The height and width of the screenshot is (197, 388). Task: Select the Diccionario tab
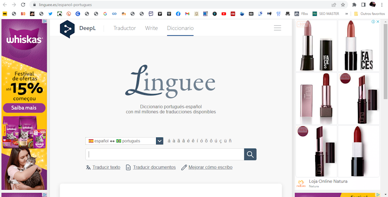180,28
